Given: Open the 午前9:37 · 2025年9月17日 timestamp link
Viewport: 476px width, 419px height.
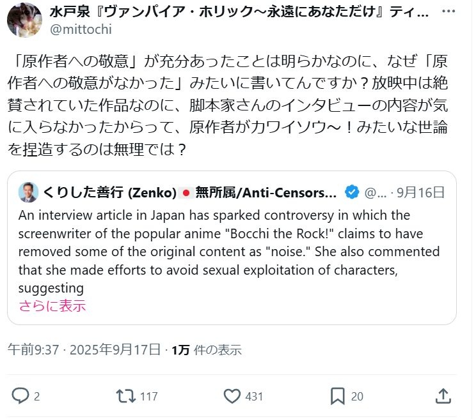Looking at the screenshot, I should (x=83, y=349).
